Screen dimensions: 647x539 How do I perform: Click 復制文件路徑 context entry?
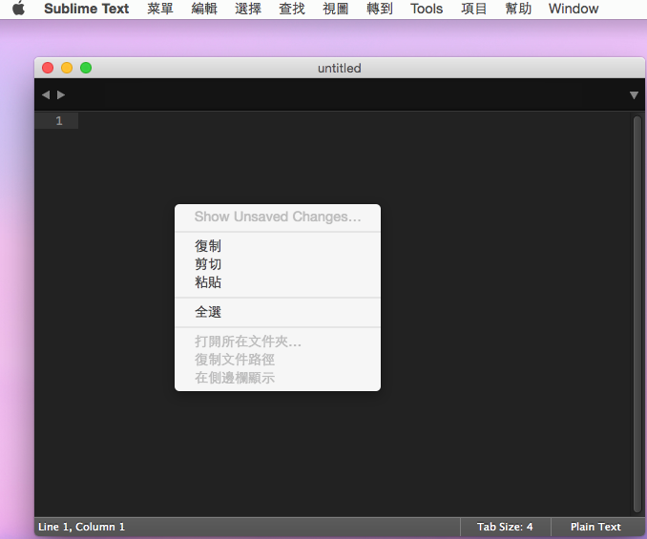278,360
